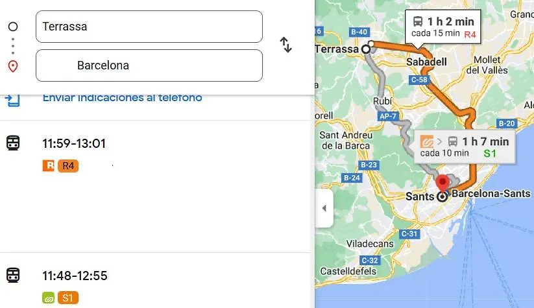Click the red pin icon beside Barcelona field
The width and height of the screenshot is (534, 308).
(x=13, y=66)
